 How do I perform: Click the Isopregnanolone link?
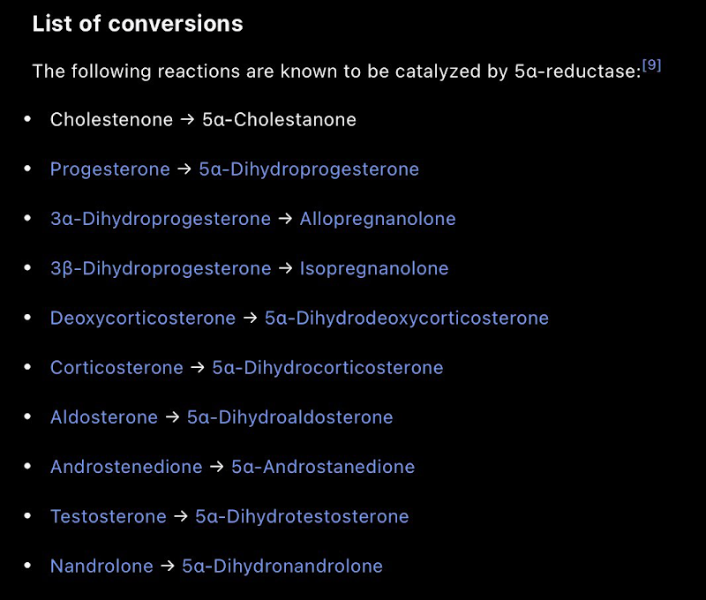[x=374, y=268]
